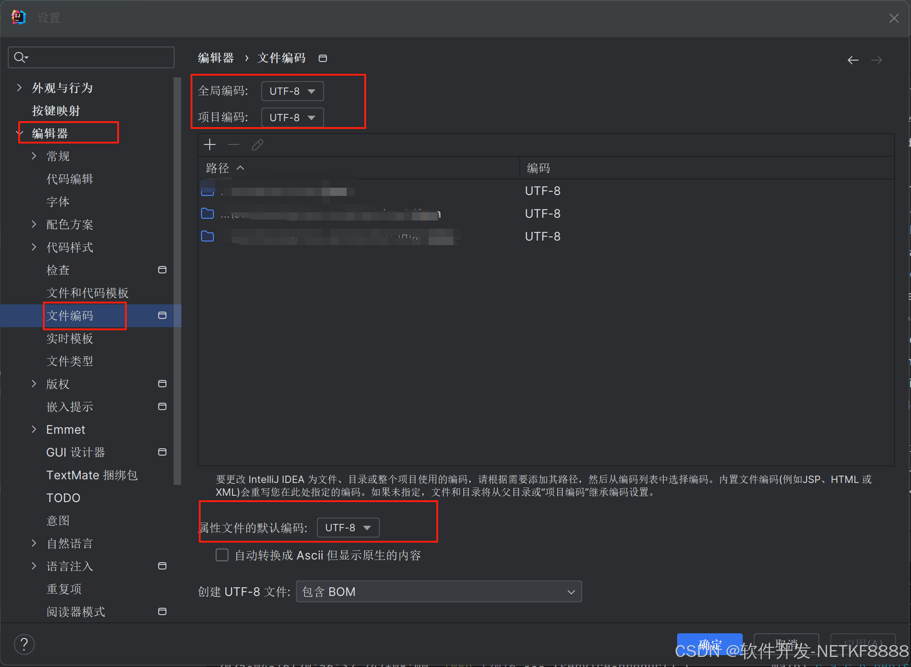Image resolution: width=911 pixels, height=667 pixels.
Task: Toggle the modified-settings indicator next to 文件编码
Action: [162, 315]
